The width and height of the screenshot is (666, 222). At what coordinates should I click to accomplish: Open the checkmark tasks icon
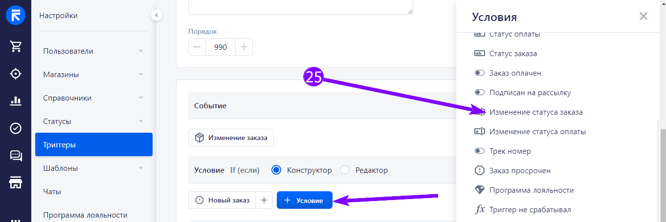point(16,128)
